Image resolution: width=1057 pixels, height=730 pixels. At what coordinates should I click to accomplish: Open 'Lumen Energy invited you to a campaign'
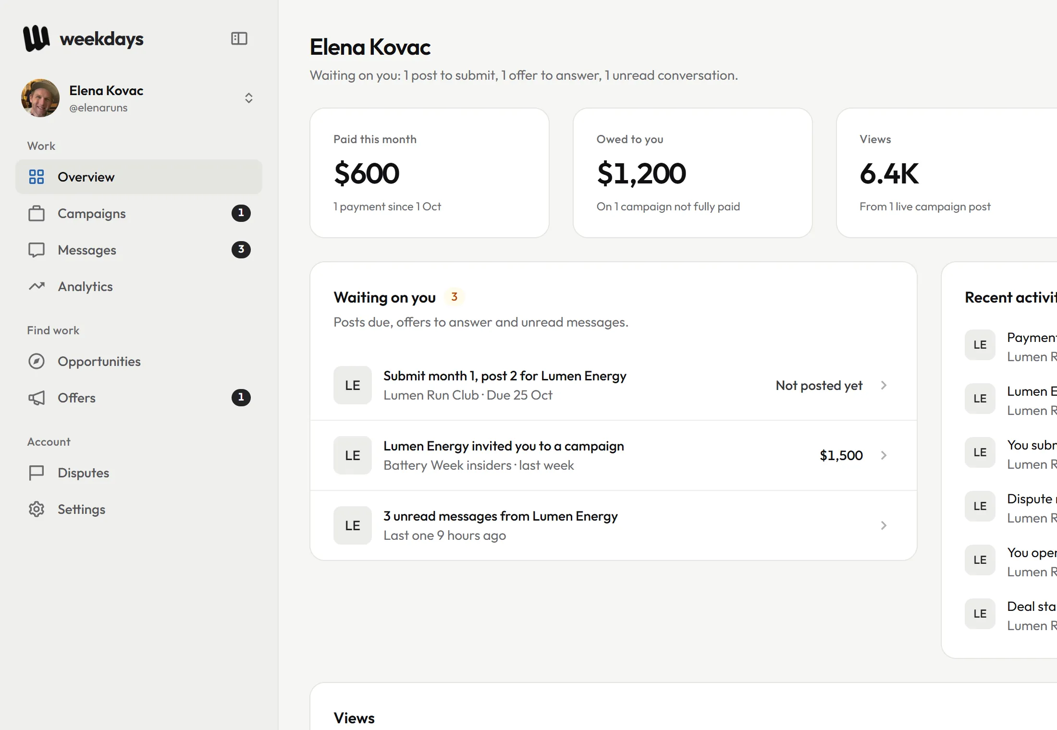coord(614,455)
